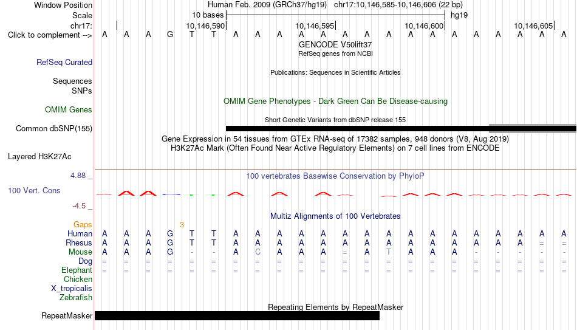Click the gray T in the Mouse row
Screen dimensions: 577x330
389,252
